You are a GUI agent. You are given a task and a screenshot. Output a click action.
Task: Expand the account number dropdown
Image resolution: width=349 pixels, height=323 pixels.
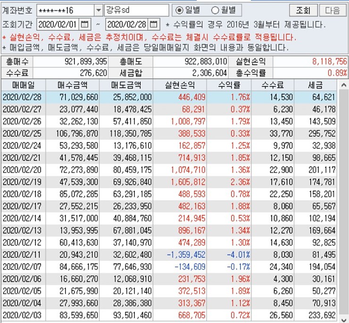tap(98, 10)
